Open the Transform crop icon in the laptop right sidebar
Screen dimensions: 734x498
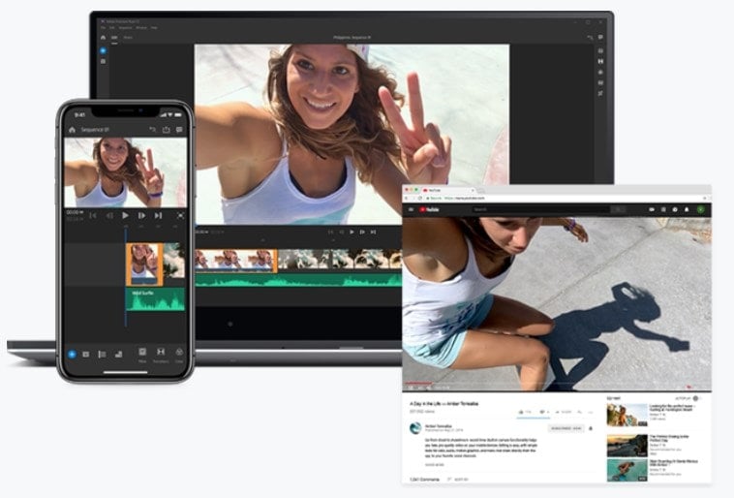pyautogui.click(x=600, y=94)
